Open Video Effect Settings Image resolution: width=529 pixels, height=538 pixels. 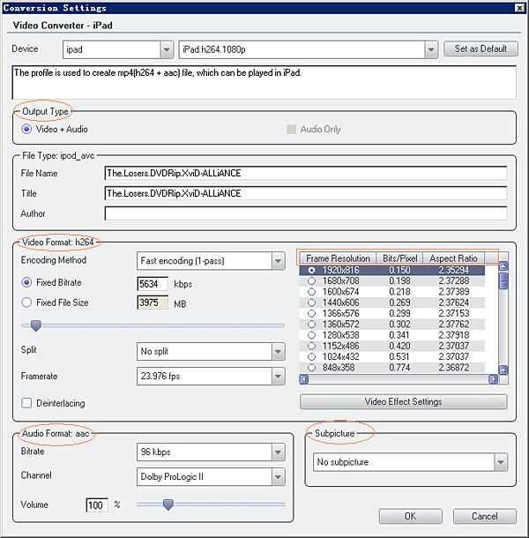click(x=404, y=402)
